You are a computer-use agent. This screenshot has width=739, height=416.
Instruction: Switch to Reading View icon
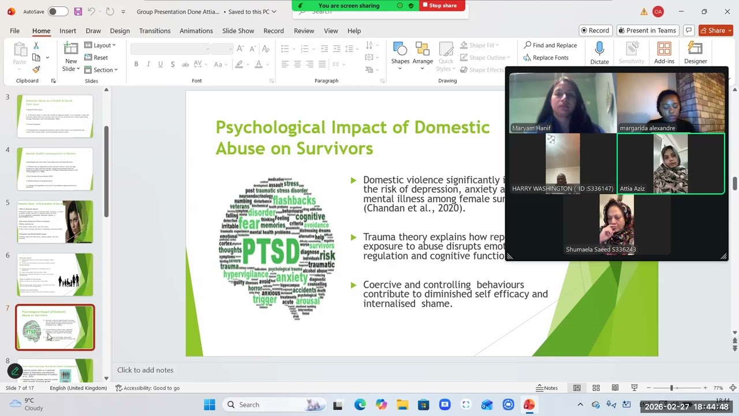click(615, 388)
